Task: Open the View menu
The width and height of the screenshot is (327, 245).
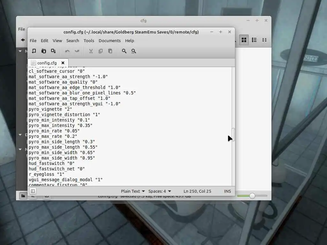Action: (57, 41)
